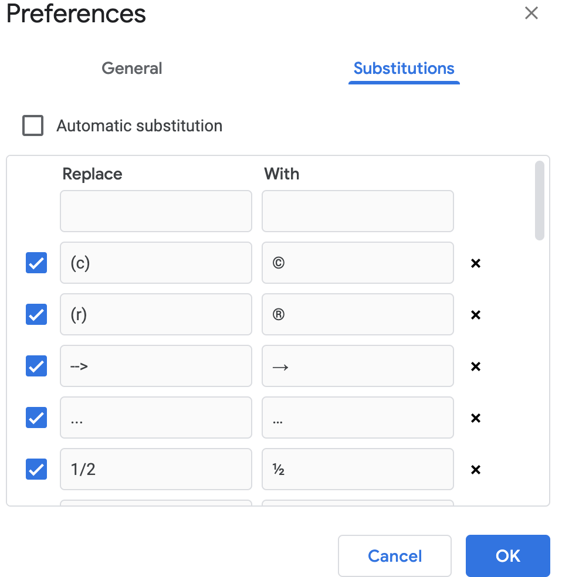Screen dimensions: 562x577
Task: Remove the (c) substitution row
Action: tap(476, 263)
